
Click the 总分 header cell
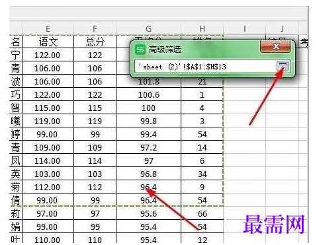pyautogui.click(x=95, y=42)
